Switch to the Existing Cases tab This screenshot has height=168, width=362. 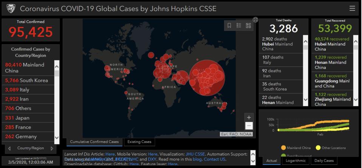coord(139,142)
